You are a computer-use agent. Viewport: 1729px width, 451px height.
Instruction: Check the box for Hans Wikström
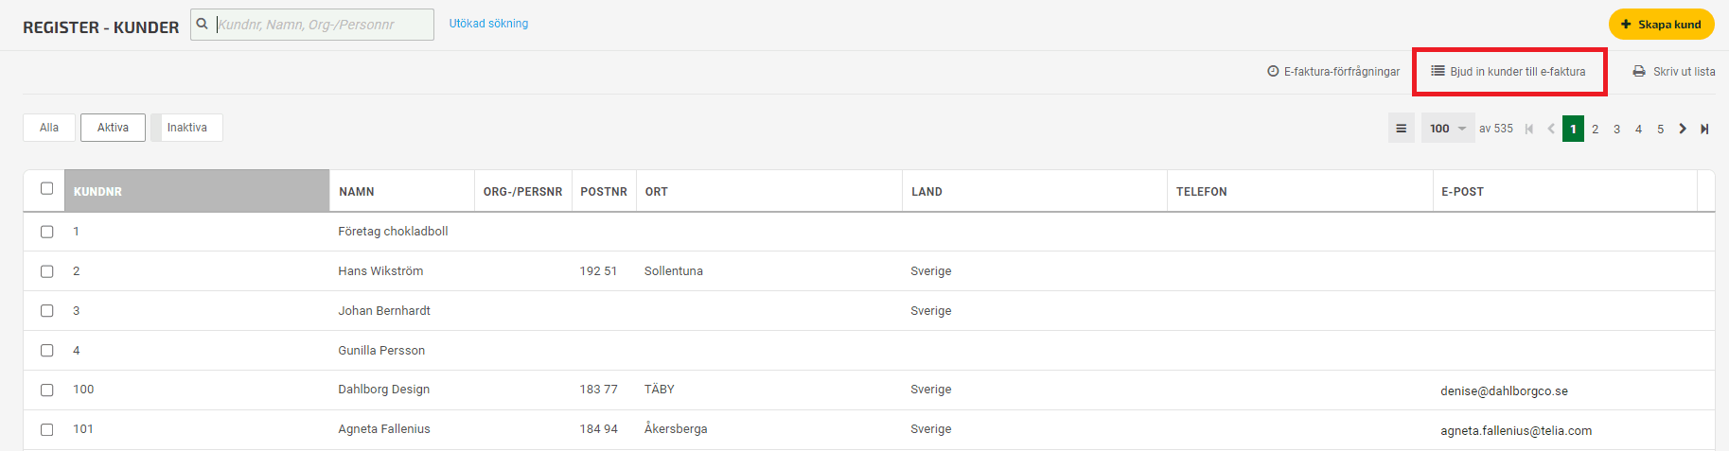tap(46, 271)
